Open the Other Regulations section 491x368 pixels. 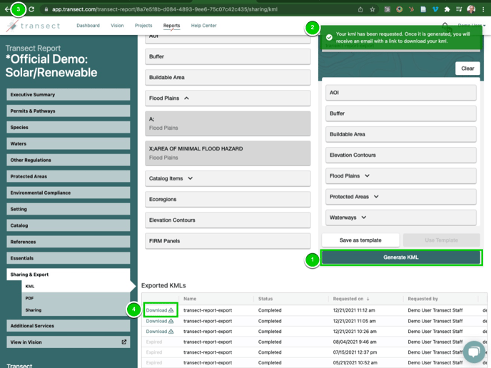[x=69, y=160]
